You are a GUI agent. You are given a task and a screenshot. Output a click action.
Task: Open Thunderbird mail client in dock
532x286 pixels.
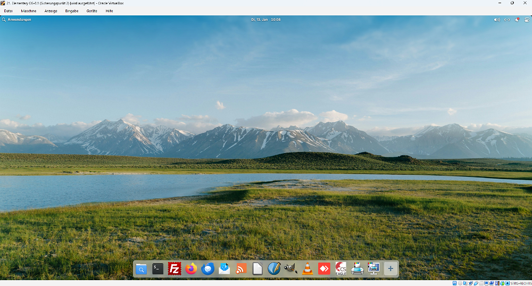tap(208, 269)
